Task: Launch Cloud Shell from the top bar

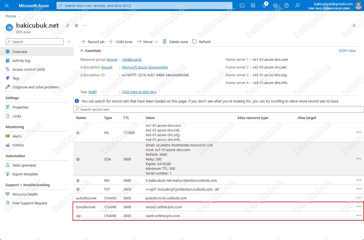Action: click(x=242, y=6)
